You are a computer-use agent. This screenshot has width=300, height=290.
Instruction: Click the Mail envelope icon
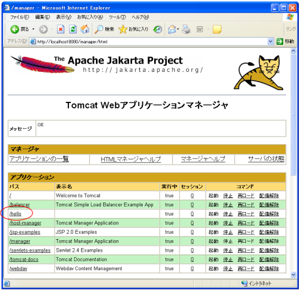172,29
